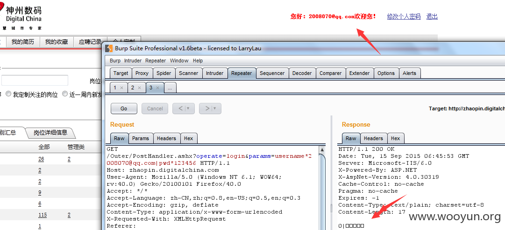
Task: Click the Server: Microsoft-IIS/6.0 response line
Action: tap(385, 163)
